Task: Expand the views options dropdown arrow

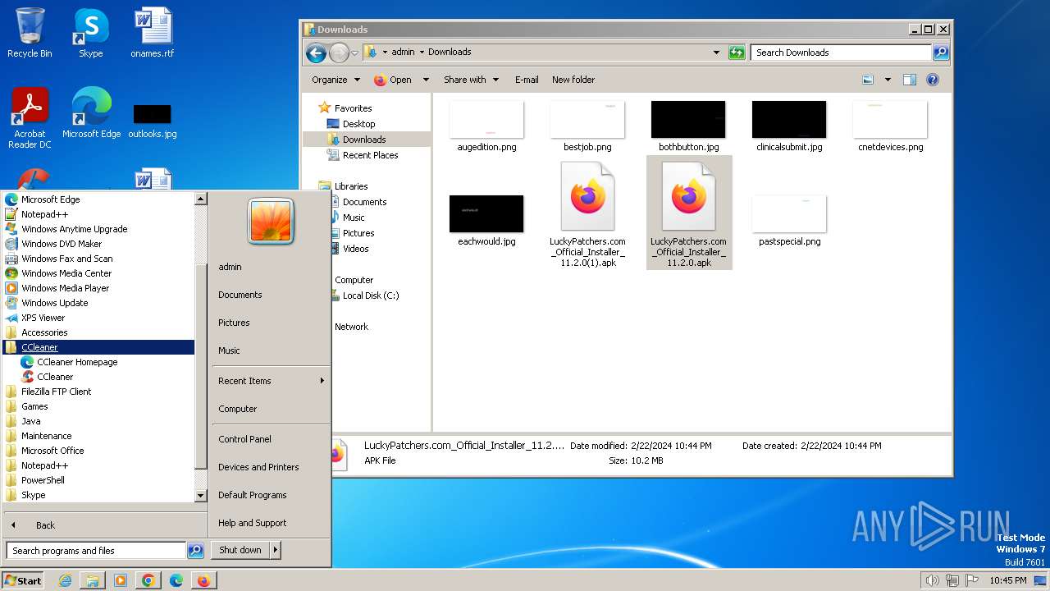Action: [888, 80]
